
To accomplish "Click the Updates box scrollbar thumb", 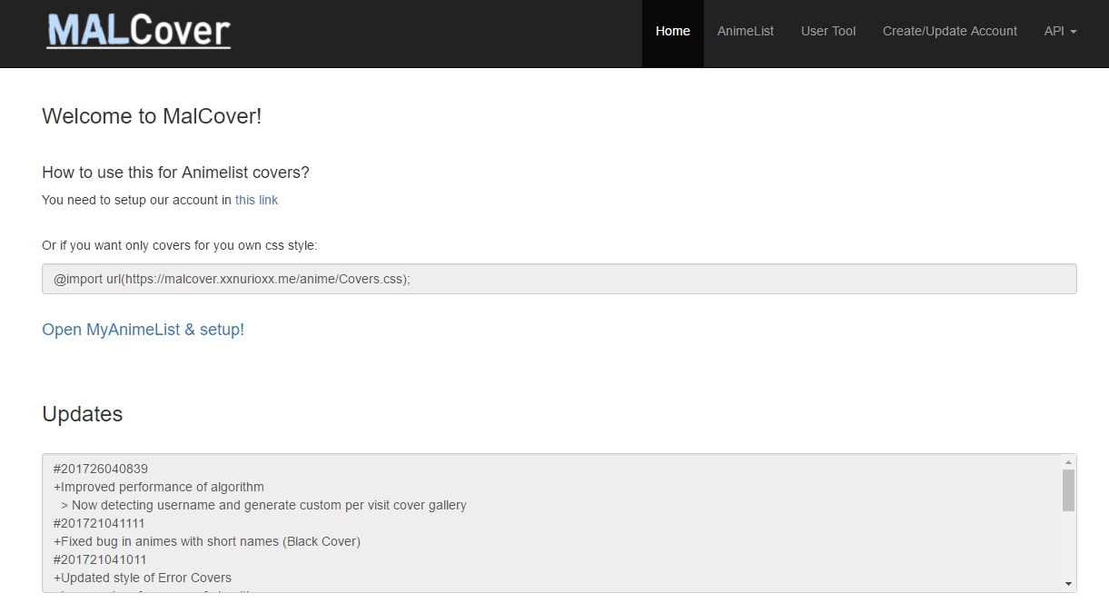I will 1068,489.
